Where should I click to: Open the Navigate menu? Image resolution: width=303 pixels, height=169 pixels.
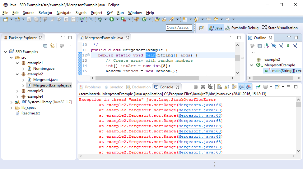coord(64,13)
